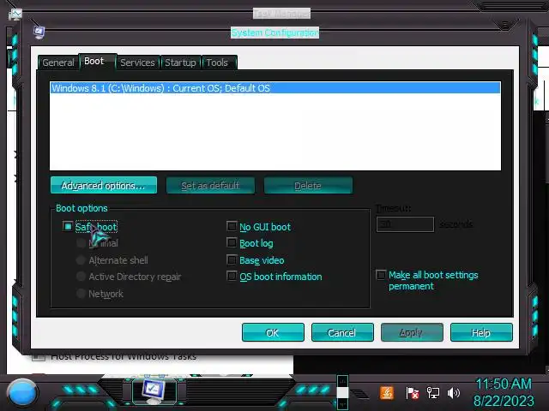Click System Configuration taskbar icon
549x411 pixels.
(154, 391)
